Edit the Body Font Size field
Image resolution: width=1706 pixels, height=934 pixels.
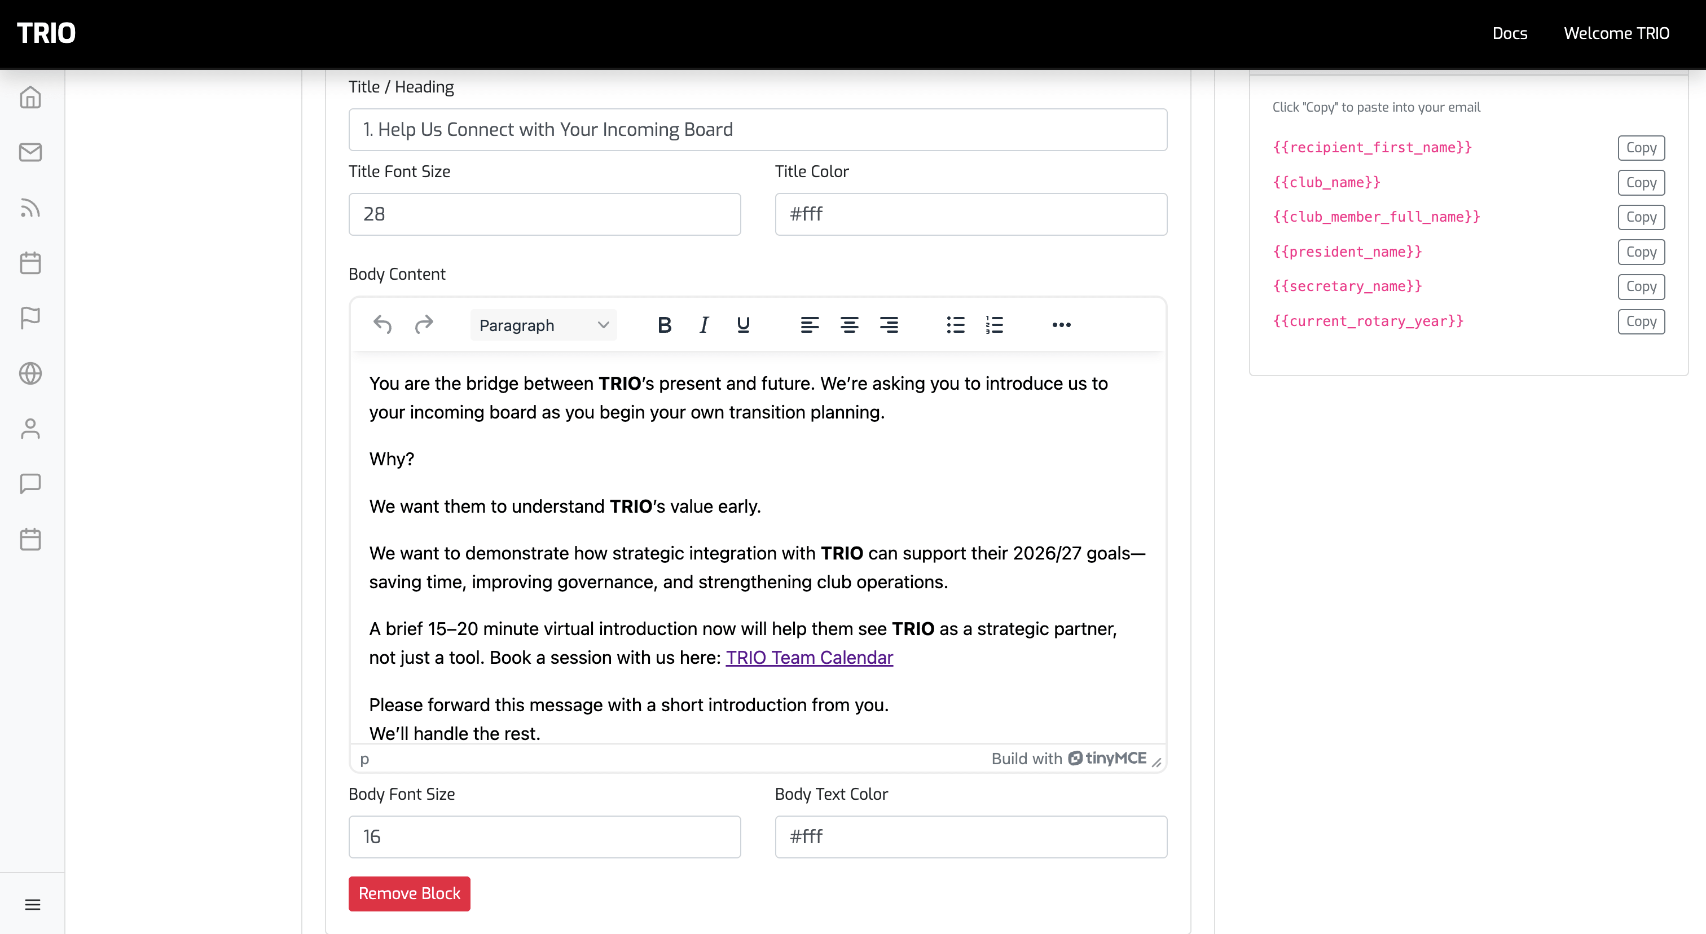click(x=544, y=836)
